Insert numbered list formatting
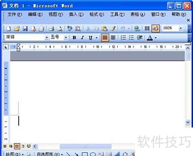 (x=123, y=38)
